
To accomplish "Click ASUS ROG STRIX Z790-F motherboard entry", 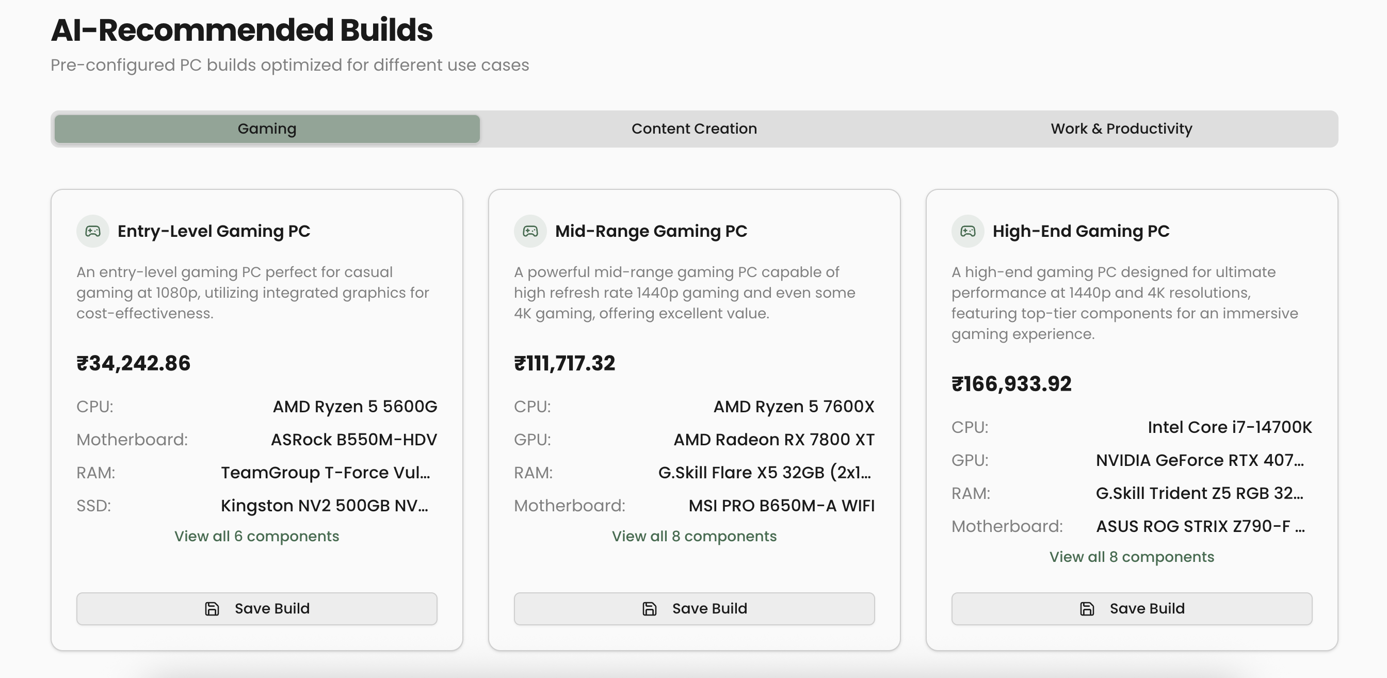I will point(1201,526).
